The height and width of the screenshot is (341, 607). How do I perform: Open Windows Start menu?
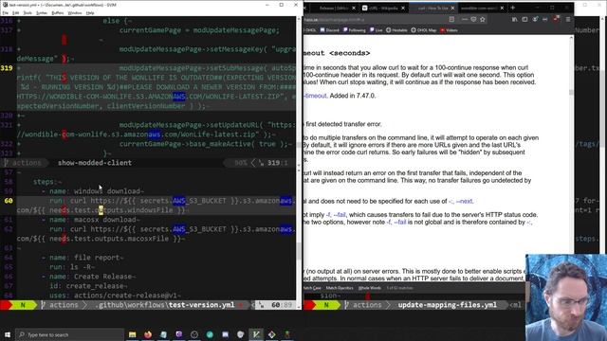(8, 334)
